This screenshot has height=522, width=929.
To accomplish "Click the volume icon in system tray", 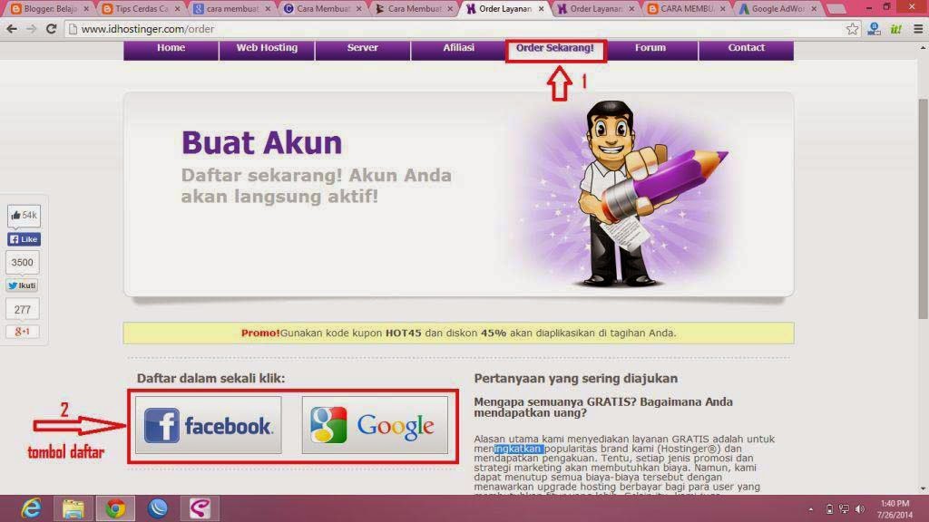I will pos(858,509).
